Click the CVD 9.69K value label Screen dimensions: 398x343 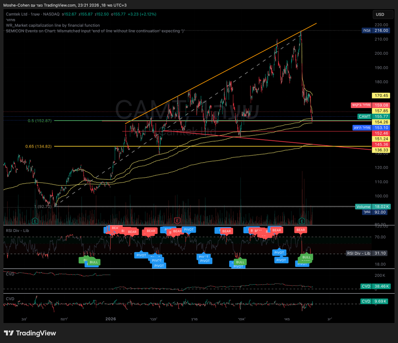[374, 301]
